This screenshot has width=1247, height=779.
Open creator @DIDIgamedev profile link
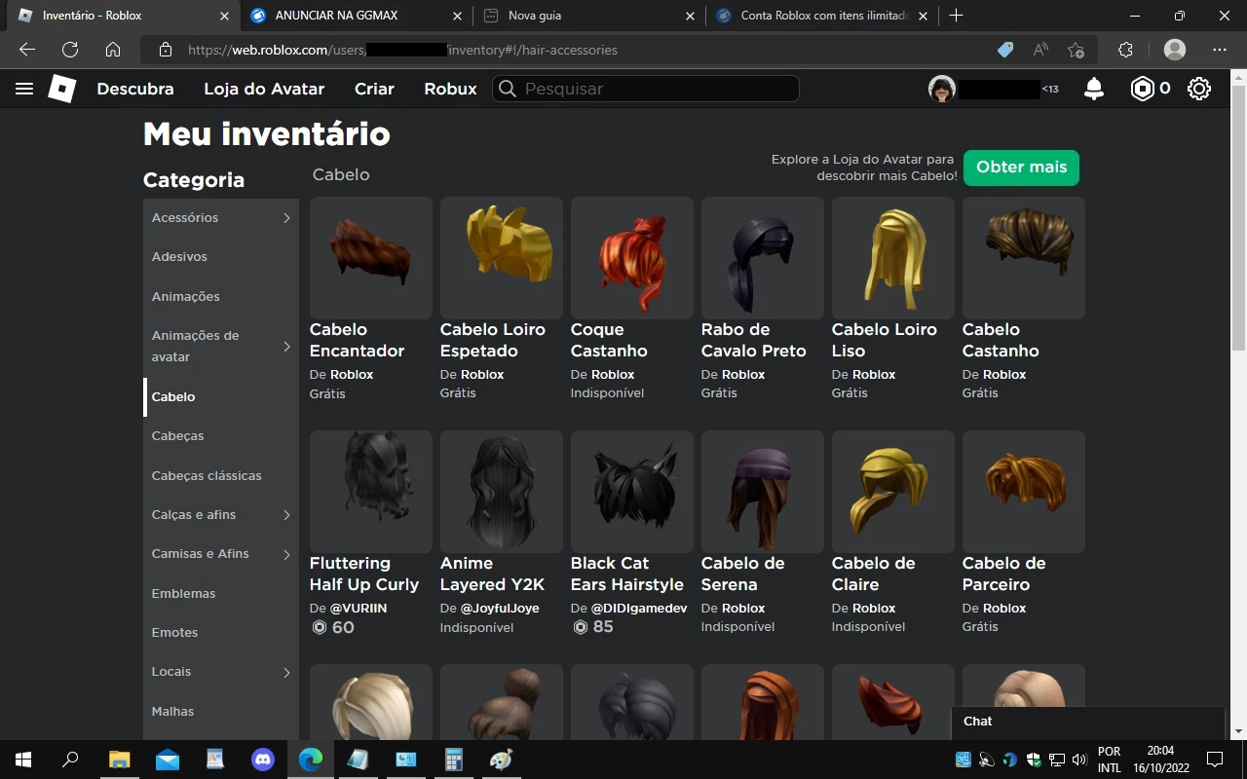[639, 608]
